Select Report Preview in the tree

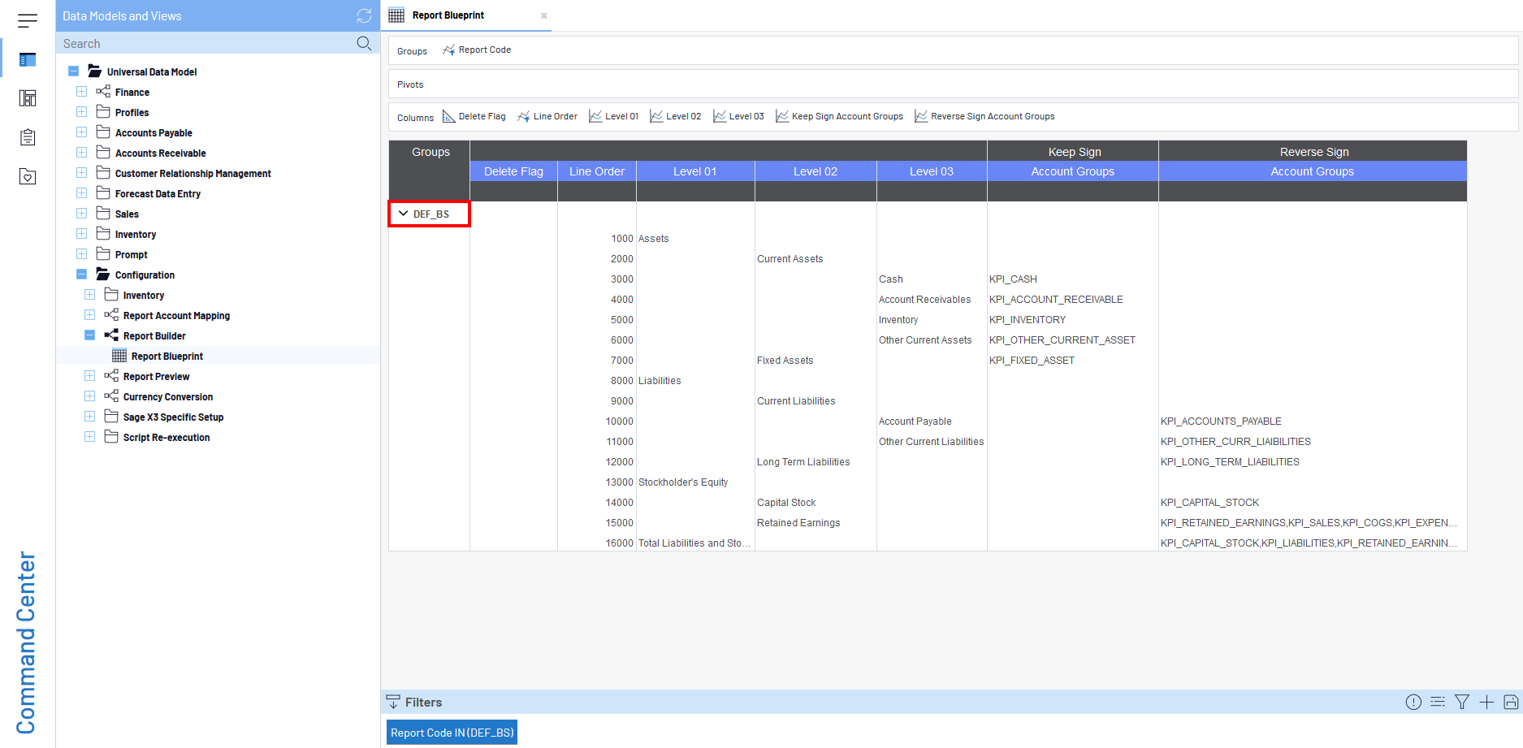click(156, 377)
